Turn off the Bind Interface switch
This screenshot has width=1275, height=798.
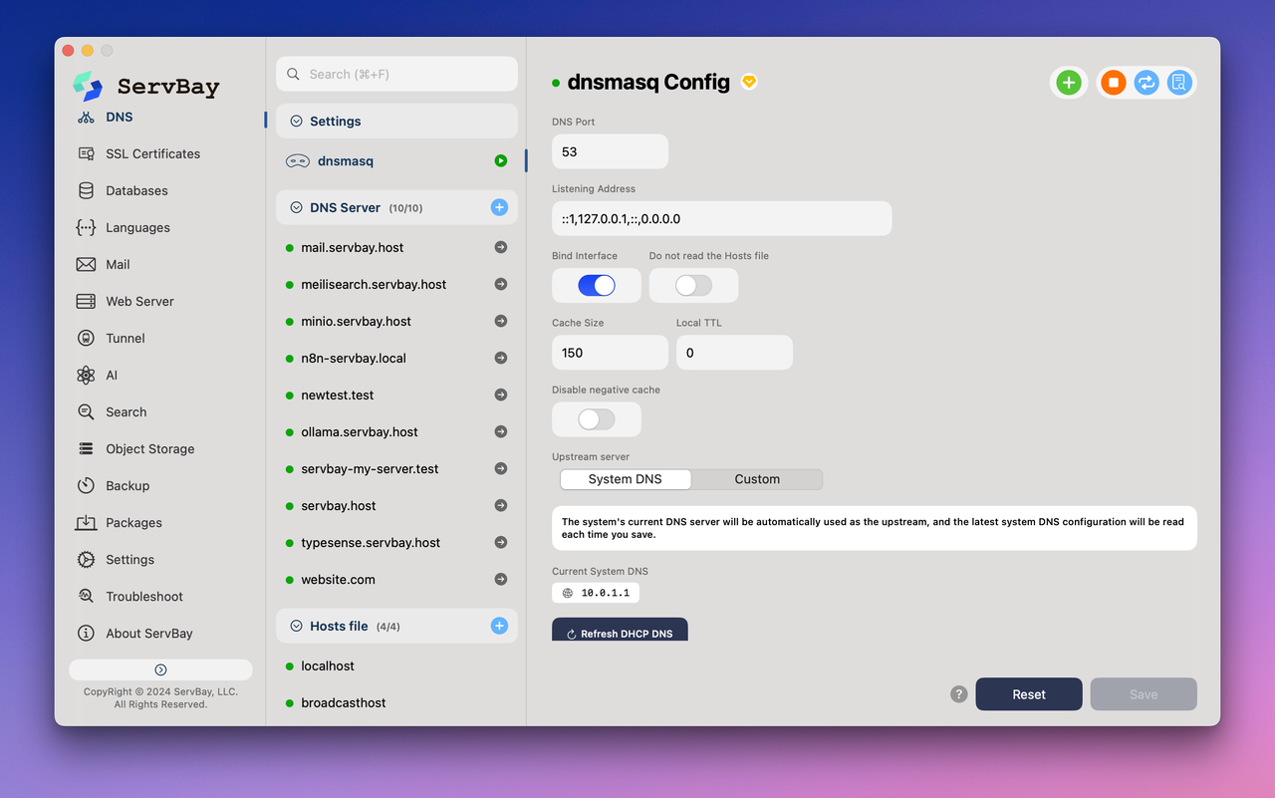coord(597,286)
